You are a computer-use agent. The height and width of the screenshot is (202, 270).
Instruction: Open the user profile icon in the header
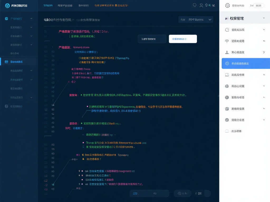click(201, 5)
